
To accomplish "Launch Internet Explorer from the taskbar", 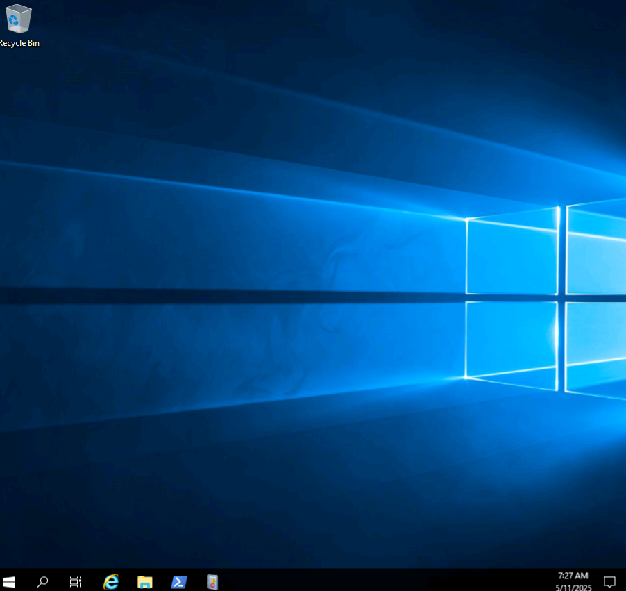I will (111, 582).
